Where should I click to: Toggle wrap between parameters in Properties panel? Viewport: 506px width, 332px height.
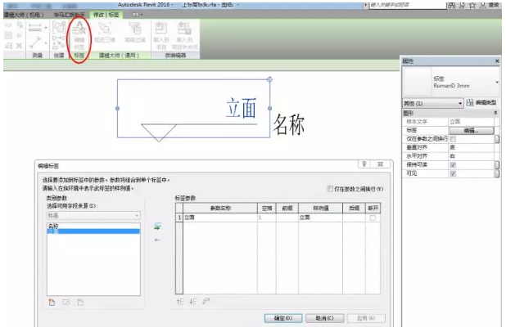453,139
